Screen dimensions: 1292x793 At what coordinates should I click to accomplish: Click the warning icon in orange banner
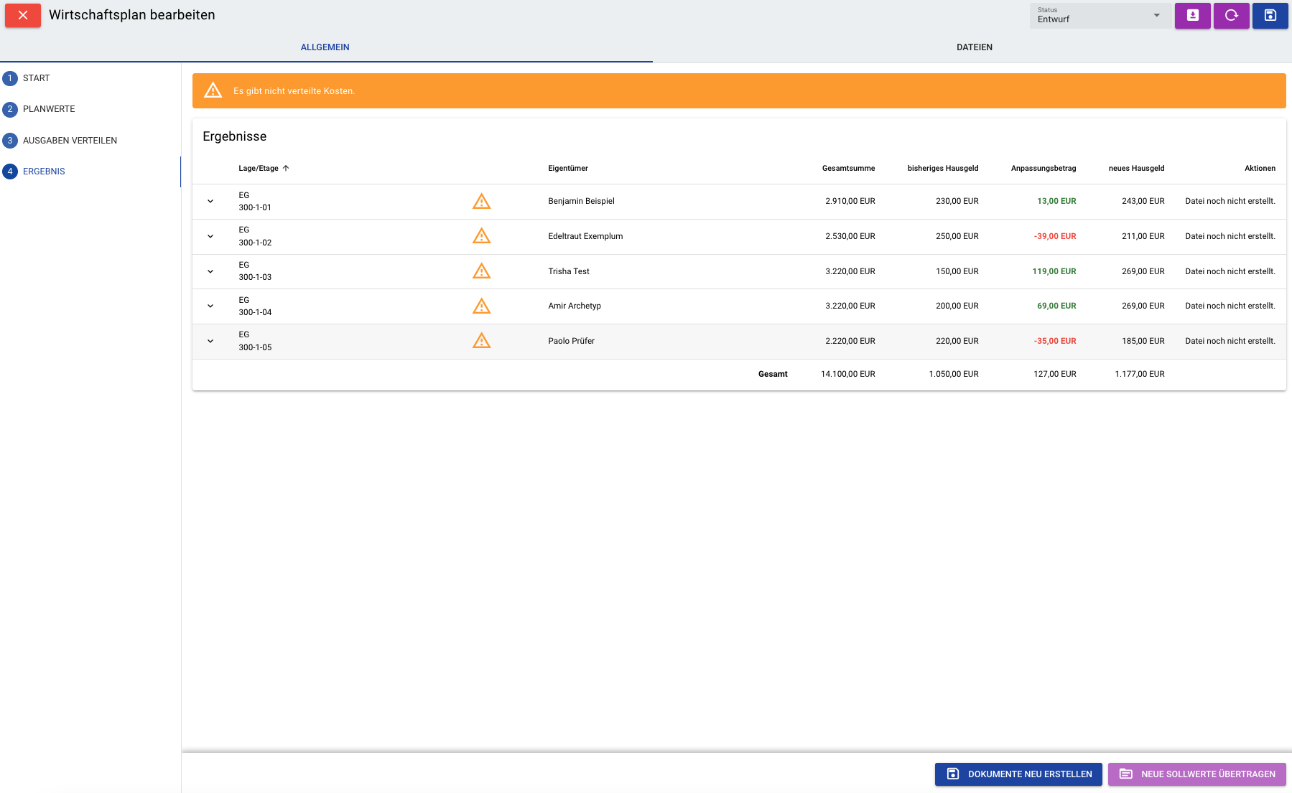[213, 90]
